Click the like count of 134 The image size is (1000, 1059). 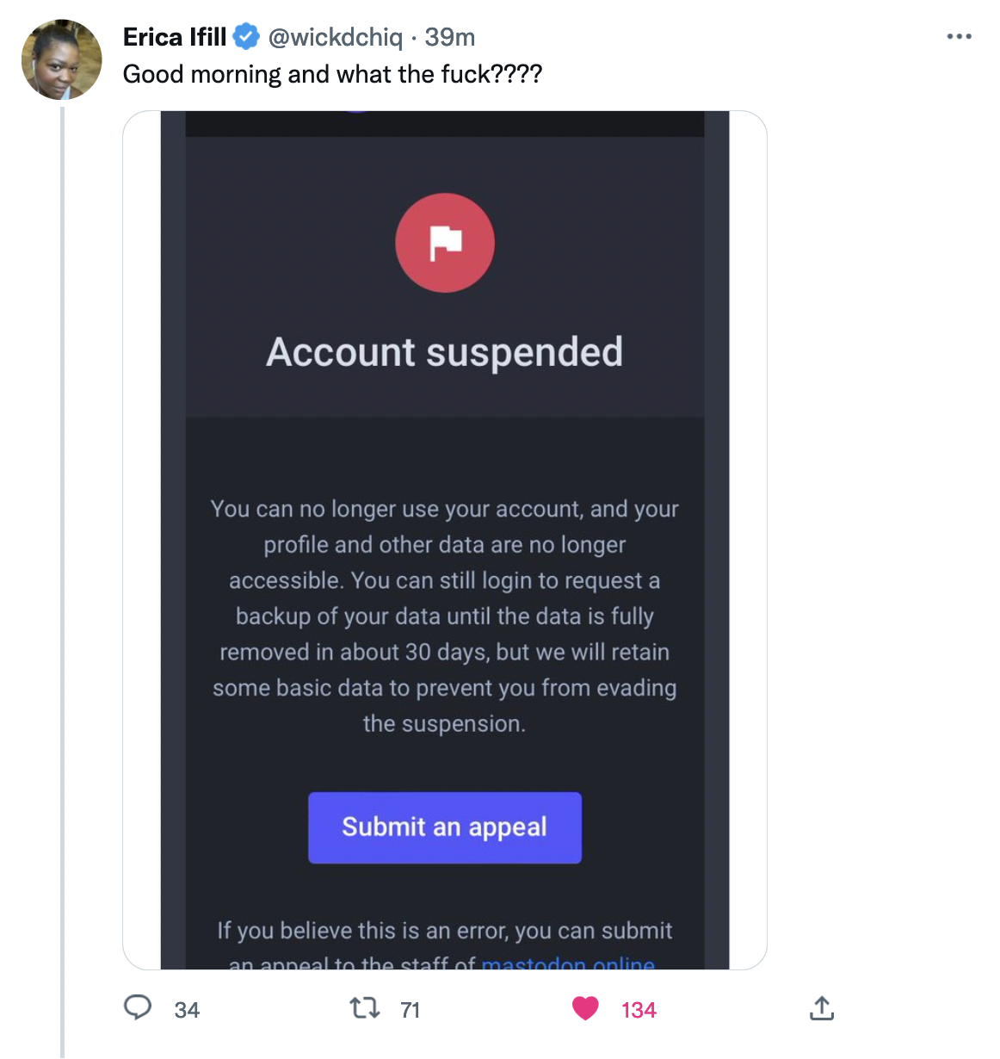(x=639, y=1010)
